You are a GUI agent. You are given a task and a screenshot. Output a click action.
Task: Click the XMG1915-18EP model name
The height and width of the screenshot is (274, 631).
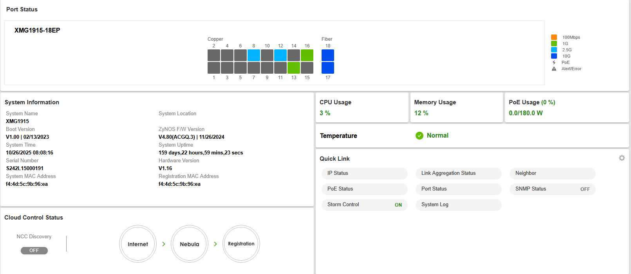click(x=37, y=30)
